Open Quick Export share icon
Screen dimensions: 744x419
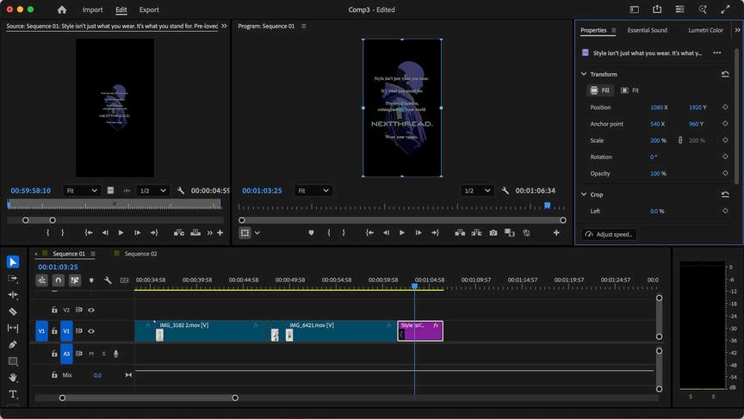point(657,9)
